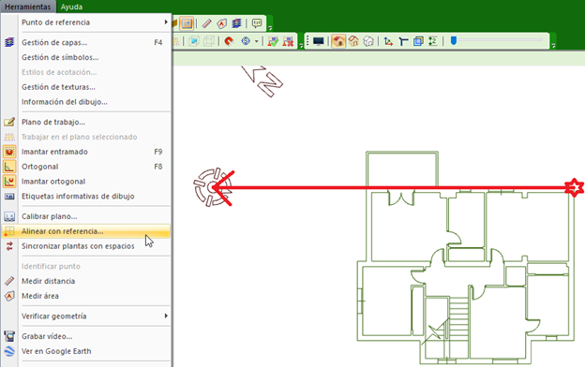Viewport: 585px width, 367px height.
Task: Toggle Etiquetas informativas de dibujo
Action: point(86,197)
